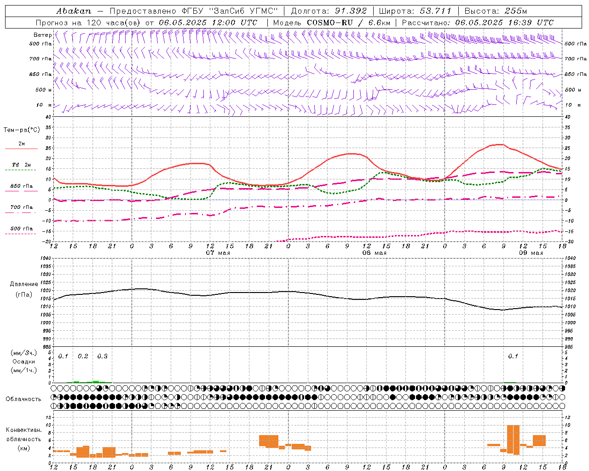Click the left "500 гПа" wind level label
Image resolution: width=589 pixels, height=471 pixels.
pos(40,44)
